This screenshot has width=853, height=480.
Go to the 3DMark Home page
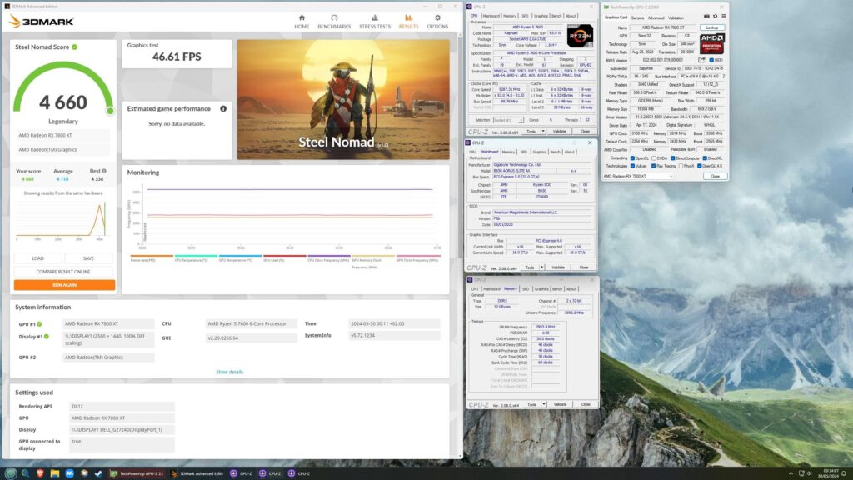302,21
